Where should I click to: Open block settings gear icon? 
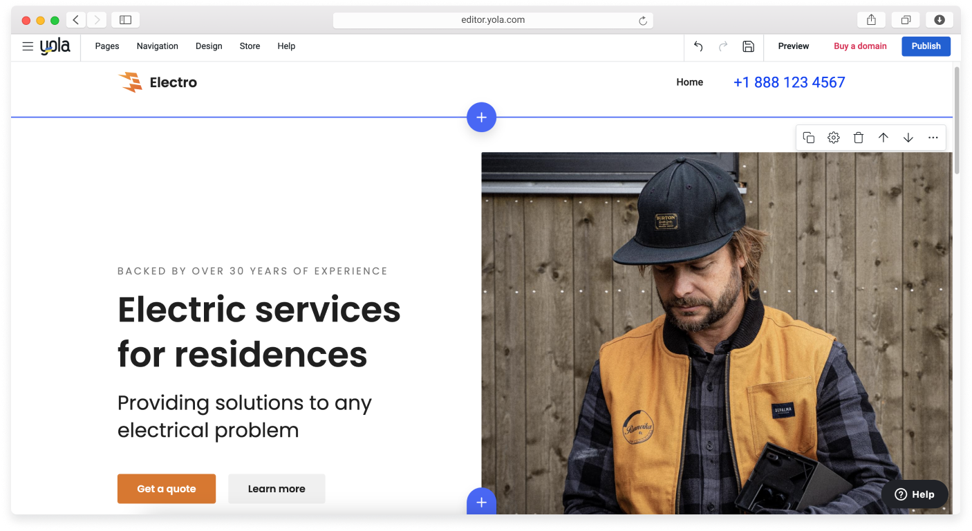click(834, 138)
